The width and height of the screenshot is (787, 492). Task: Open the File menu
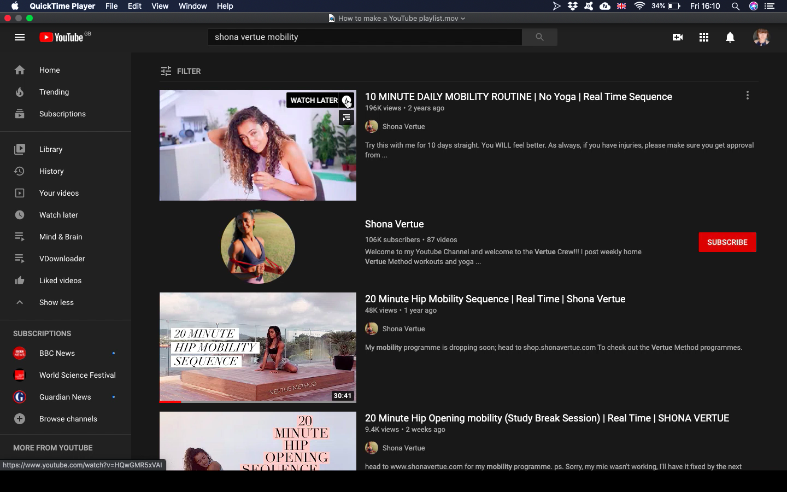(x=111, y=6)
